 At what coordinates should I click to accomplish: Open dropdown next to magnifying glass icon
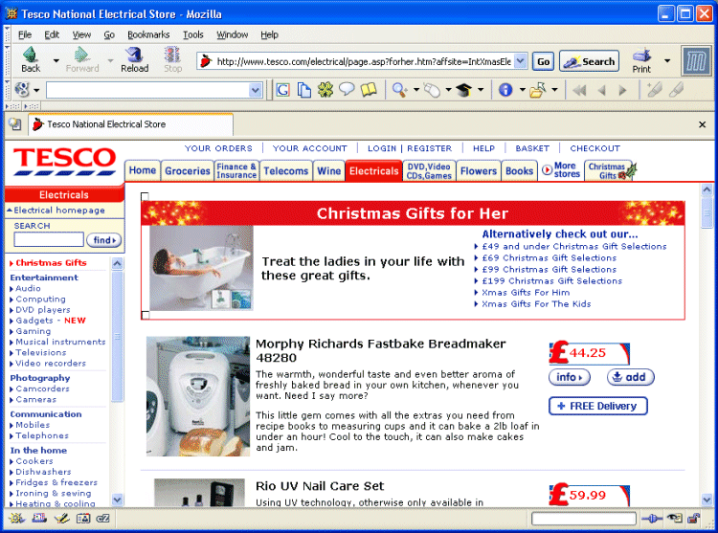416,90
